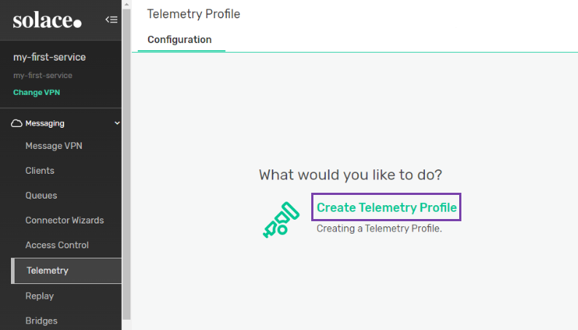Select the Telemetry sidebar item

pos(47,271)
